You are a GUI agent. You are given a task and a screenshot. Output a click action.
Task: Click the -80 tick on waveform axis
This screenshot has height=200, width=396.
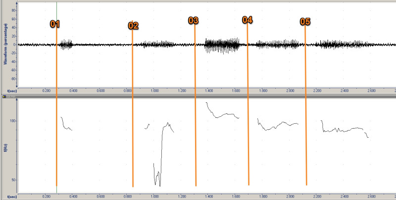click(13, 79)
